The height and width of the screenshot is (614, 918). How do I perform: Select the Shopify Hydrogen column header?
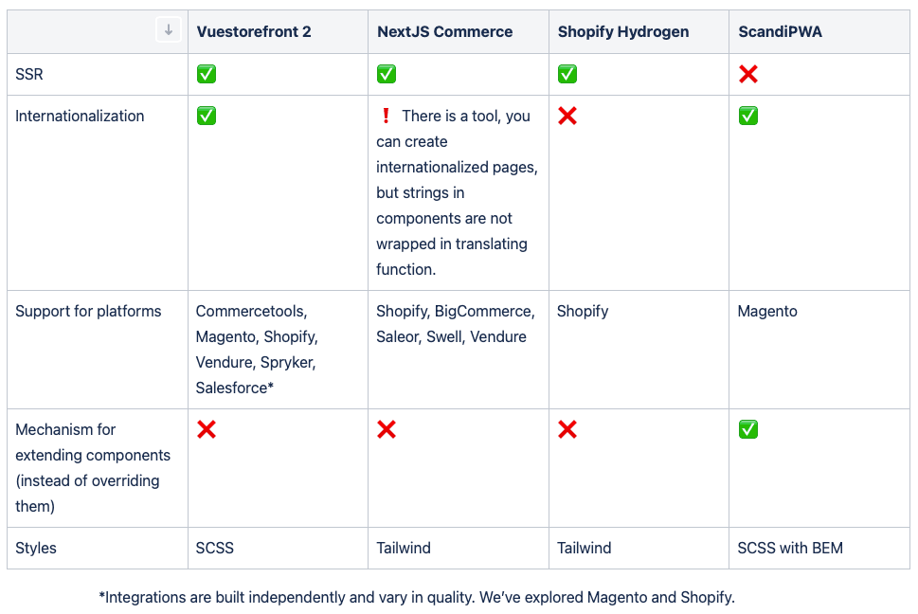[x=623, y=31]
